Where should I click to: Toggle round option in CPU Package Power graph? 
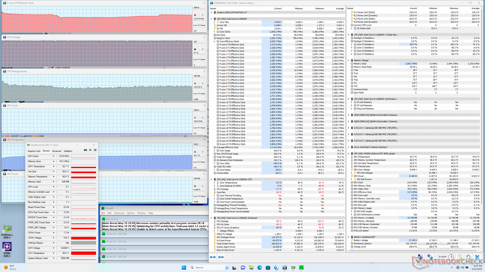199,84
